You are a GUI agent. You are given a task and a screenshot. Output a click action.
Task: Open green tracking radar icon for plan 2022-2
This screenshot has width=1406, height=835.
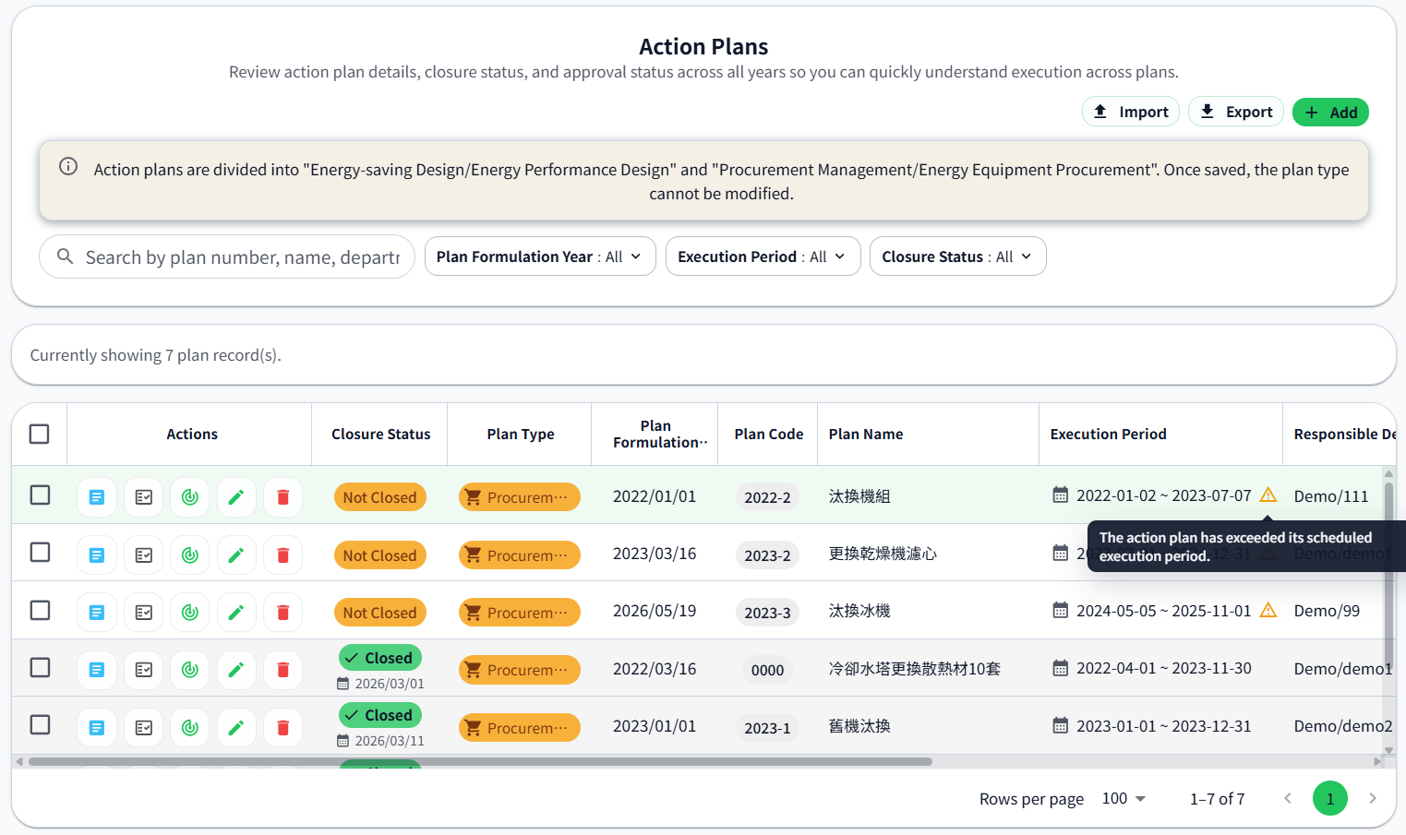coord(190,497)
